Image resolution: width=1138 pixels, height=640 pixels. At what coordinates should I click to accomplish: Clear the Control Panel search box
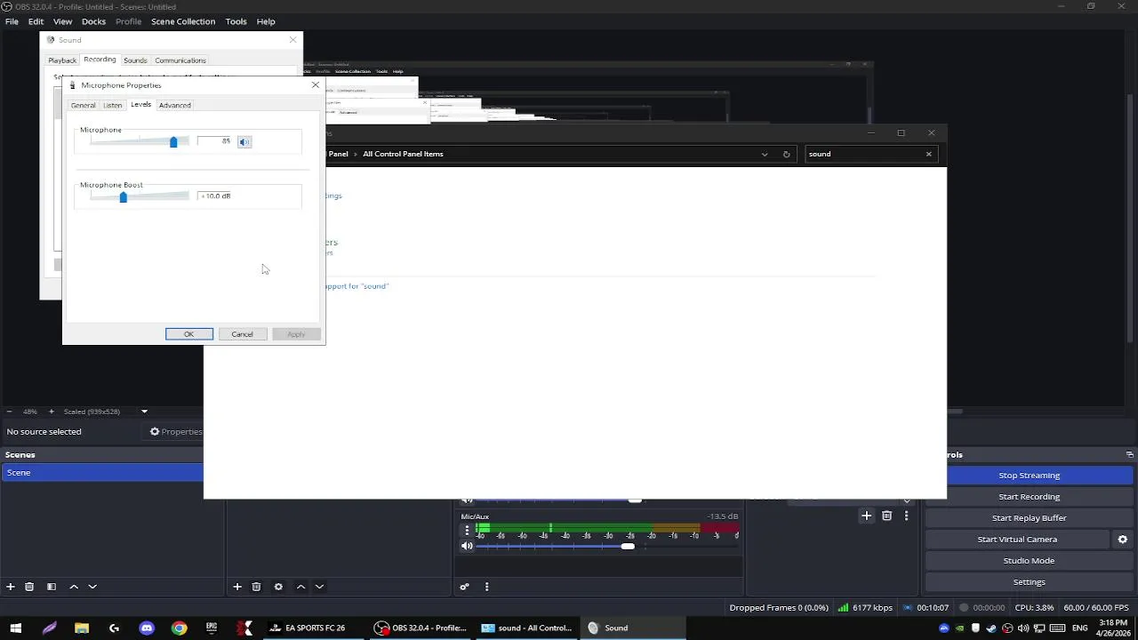[928, 154]
